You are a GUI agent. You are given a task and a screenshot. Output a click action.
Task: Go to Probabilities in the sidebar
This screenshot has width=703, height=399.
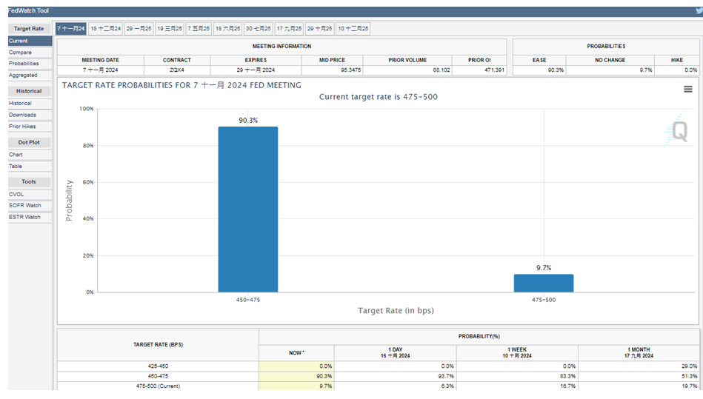[x=24, y=64]
